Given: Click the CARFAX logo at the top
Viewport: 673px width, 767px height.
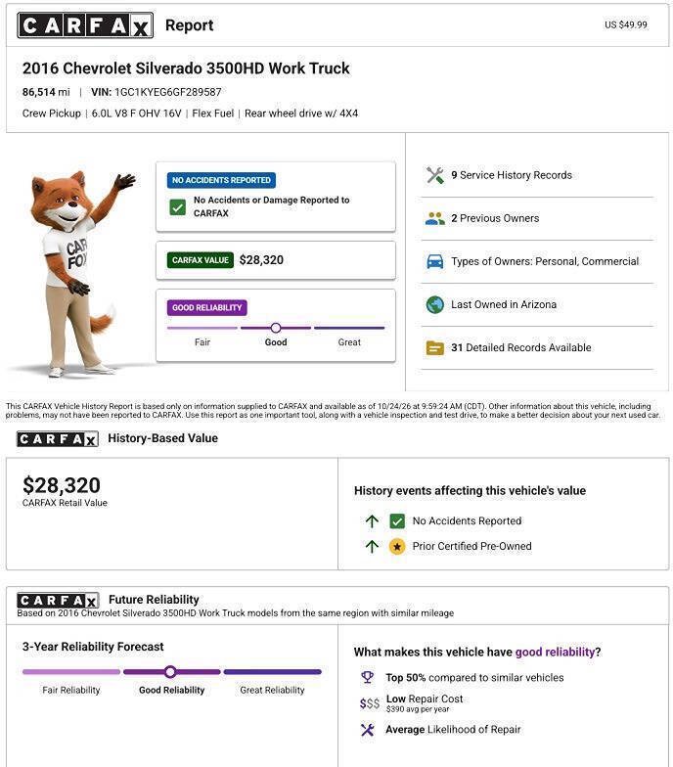Looking at the screenshot, I should [x=86, y=25].
